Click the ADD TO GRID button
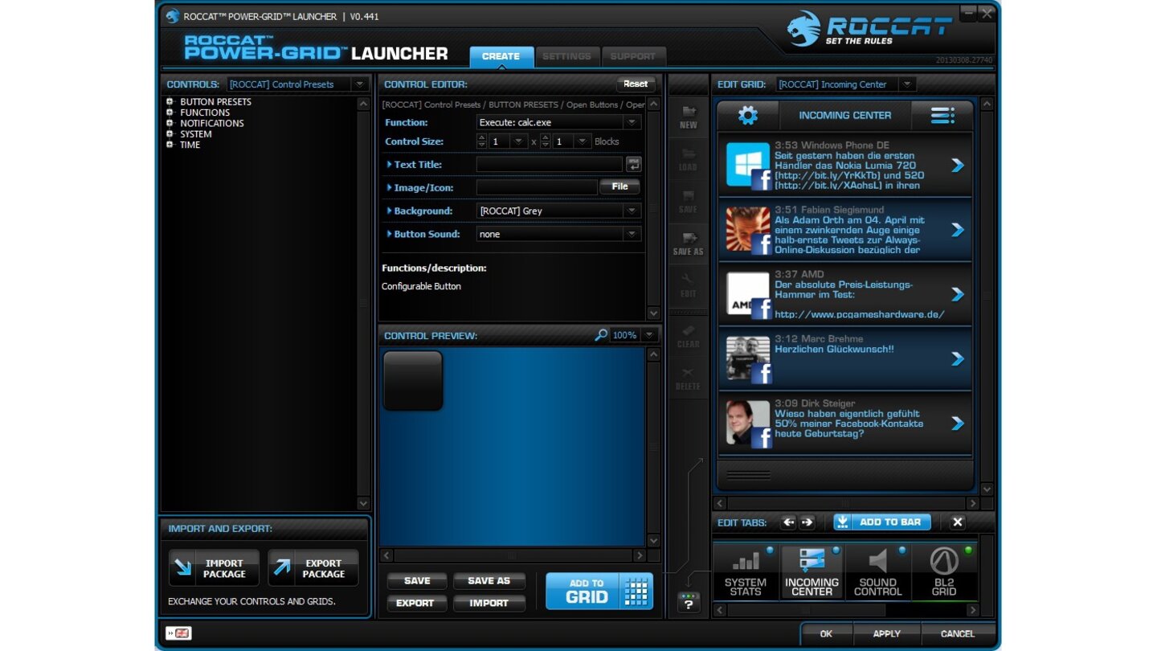This screenshot has height=651, width=1157. [x=599, y=591]
